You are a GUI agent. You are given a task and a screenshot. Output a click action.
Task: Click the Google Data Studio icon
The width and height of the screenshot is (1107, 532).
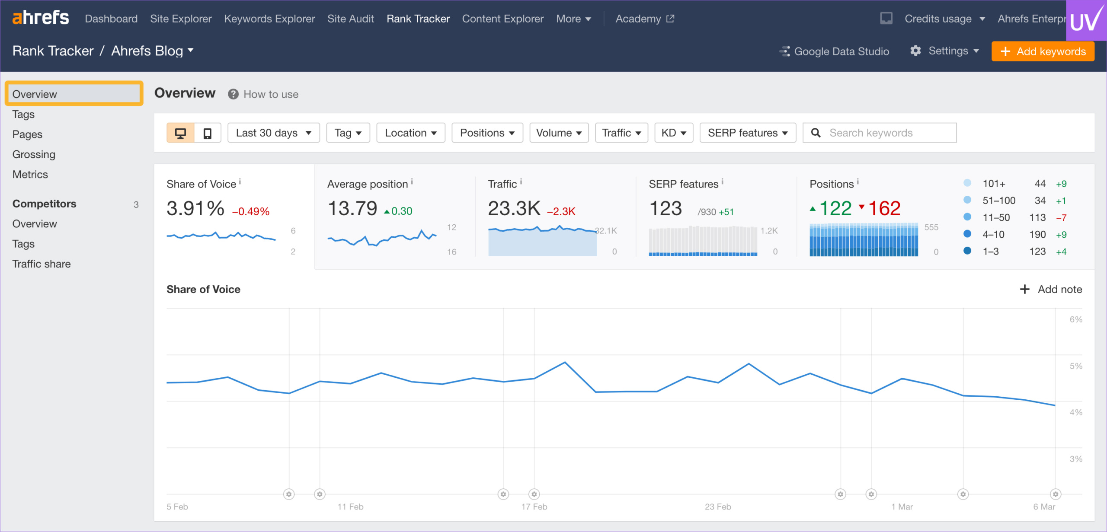coord(785,51)
